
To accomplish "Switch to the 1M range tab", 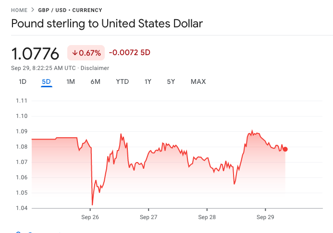I will 71,82.
